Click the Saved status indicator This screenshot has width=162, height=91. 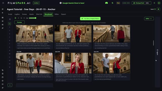tap(153, 9)
